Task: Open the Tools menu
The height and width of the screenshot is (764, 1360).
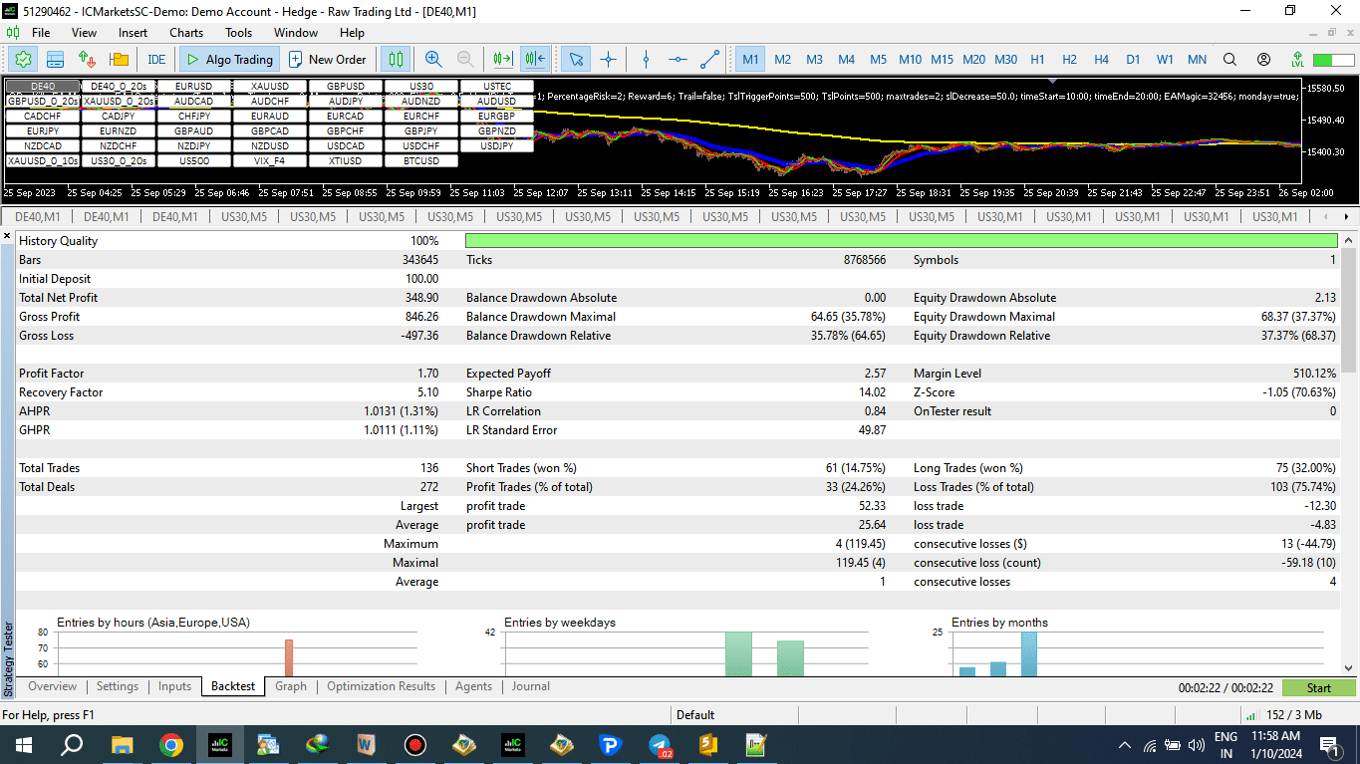Action: tap(238, 33)
